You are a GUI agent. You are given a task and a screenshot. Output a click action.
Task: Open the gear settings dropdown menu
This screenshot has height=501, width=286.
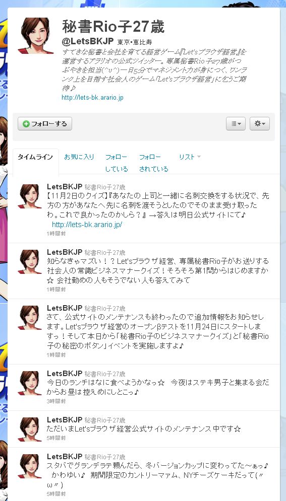pos(260,124)
